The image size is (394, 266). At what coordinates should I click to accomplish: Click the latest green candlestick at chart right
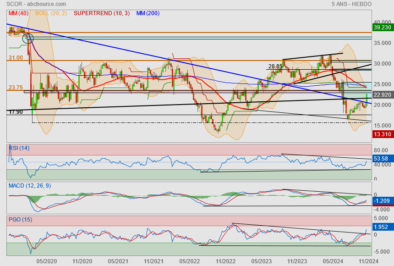367,100
